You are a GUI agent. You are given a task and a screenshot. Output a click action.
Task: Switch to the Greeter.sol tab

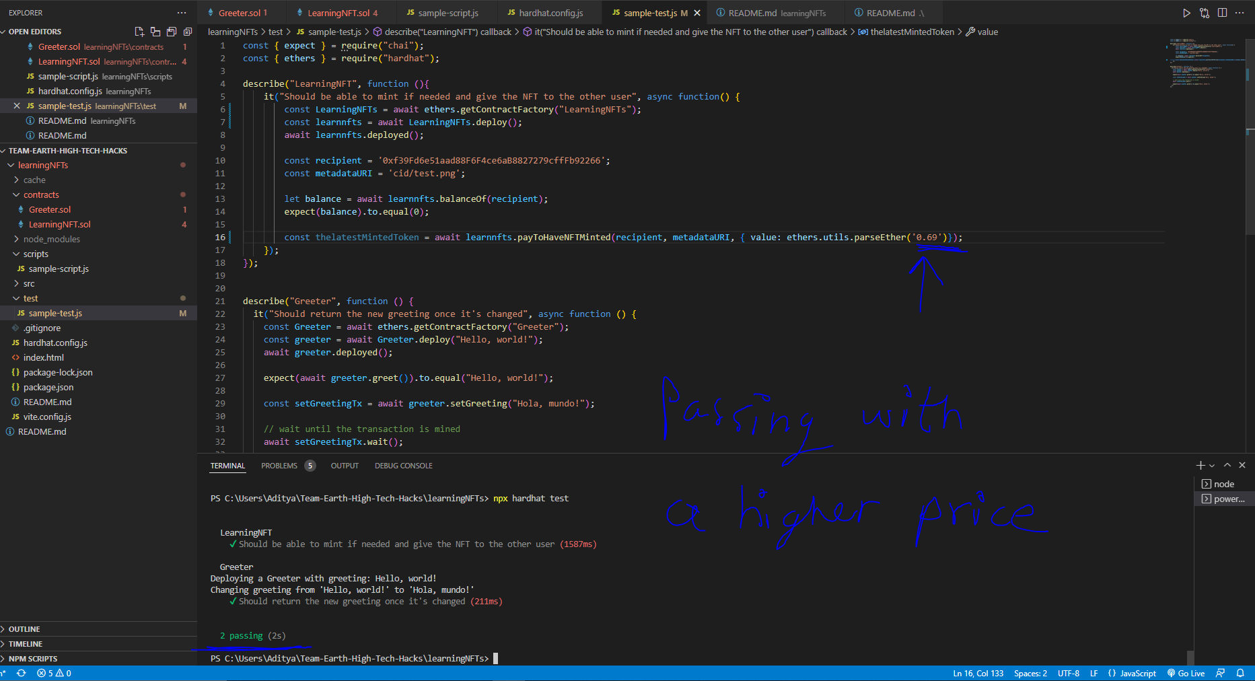click(242, 13)
